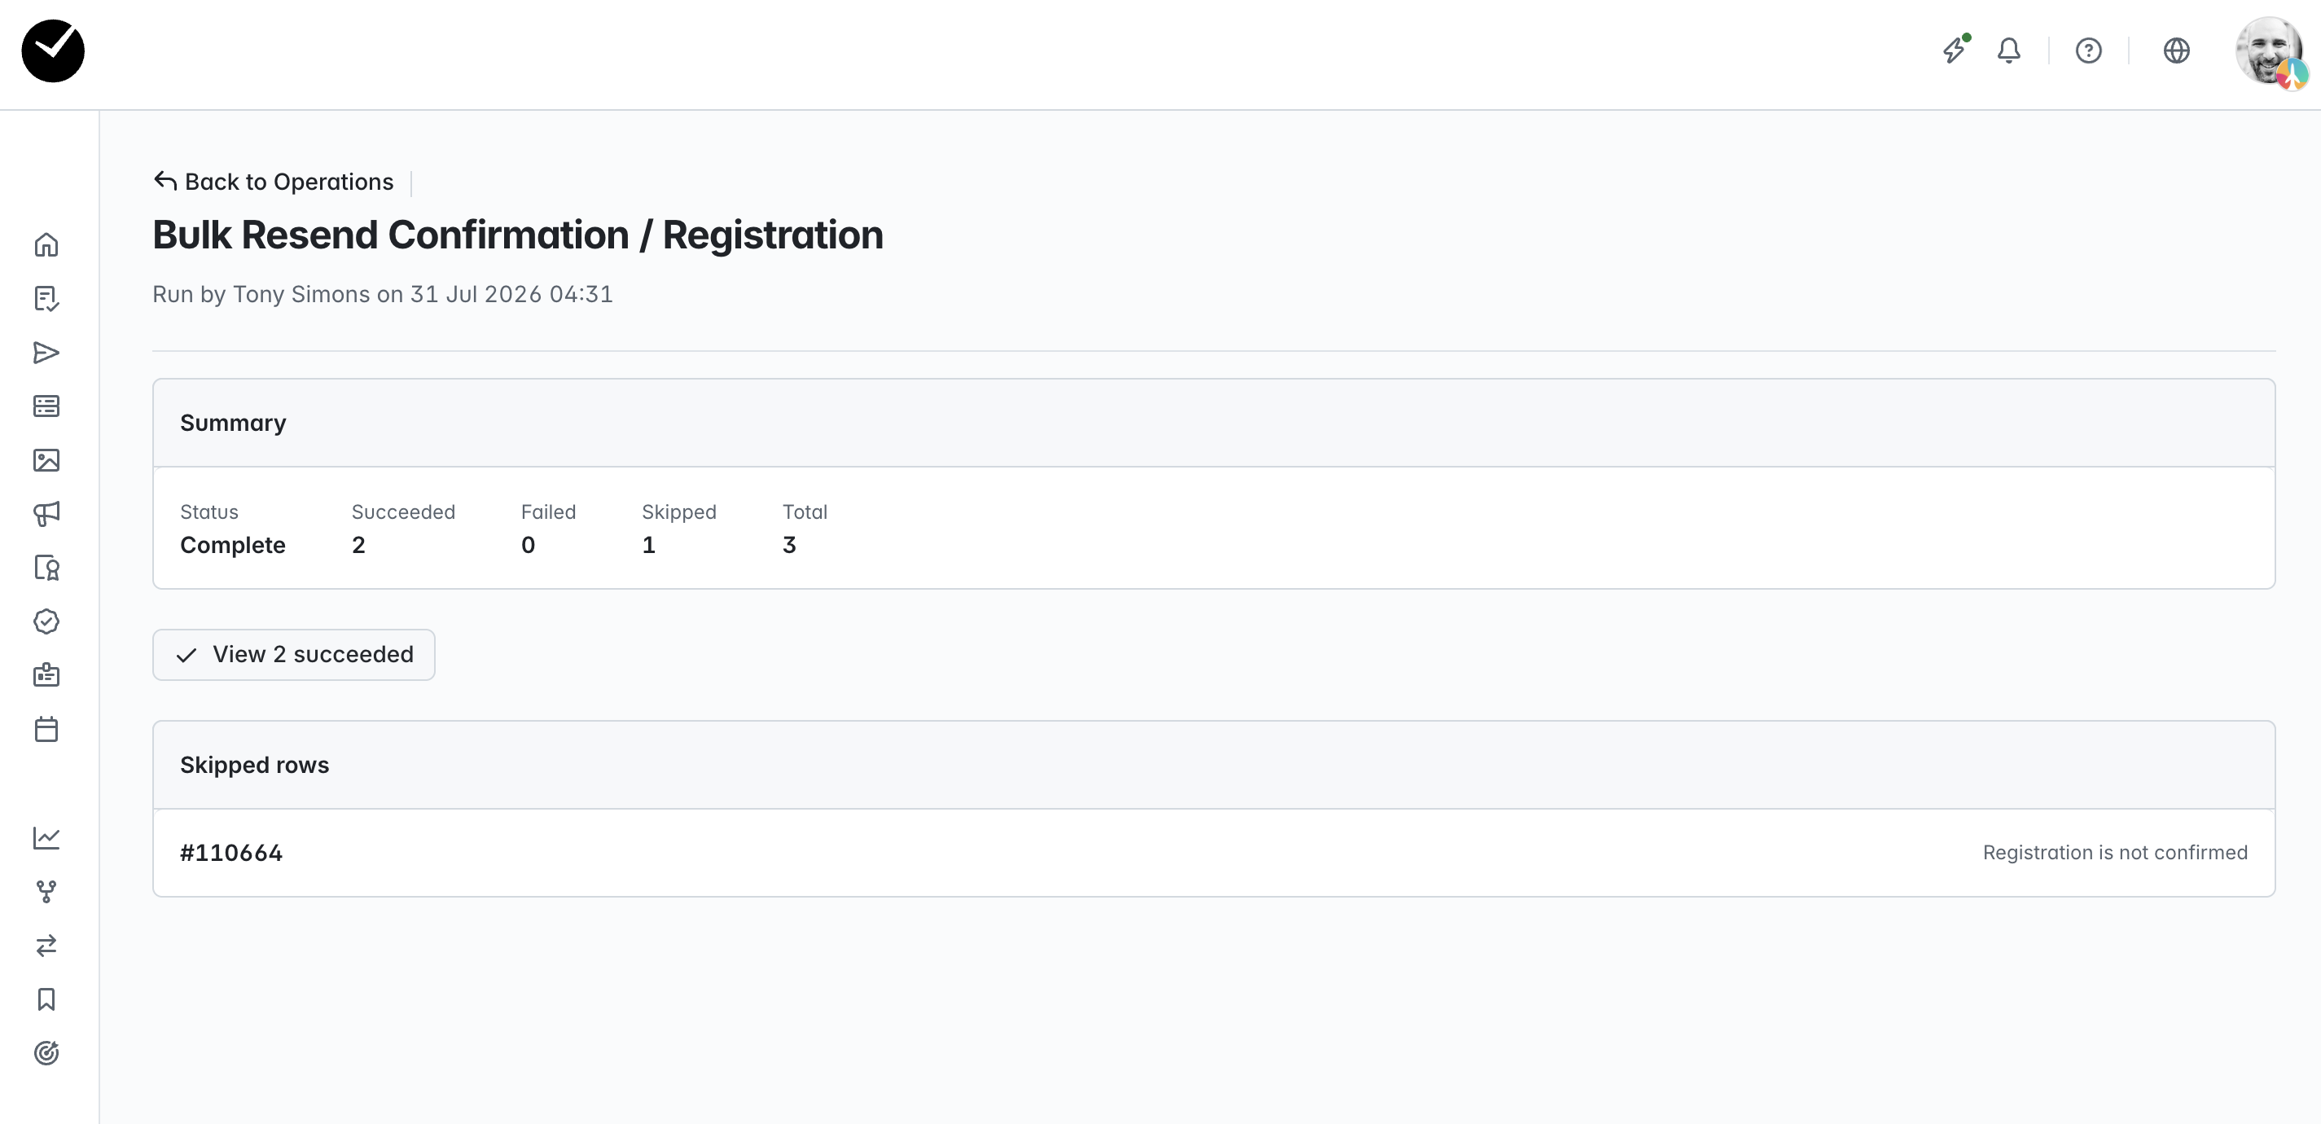
Task: Click the checkmark logo at top left
Action: point(53,51)
